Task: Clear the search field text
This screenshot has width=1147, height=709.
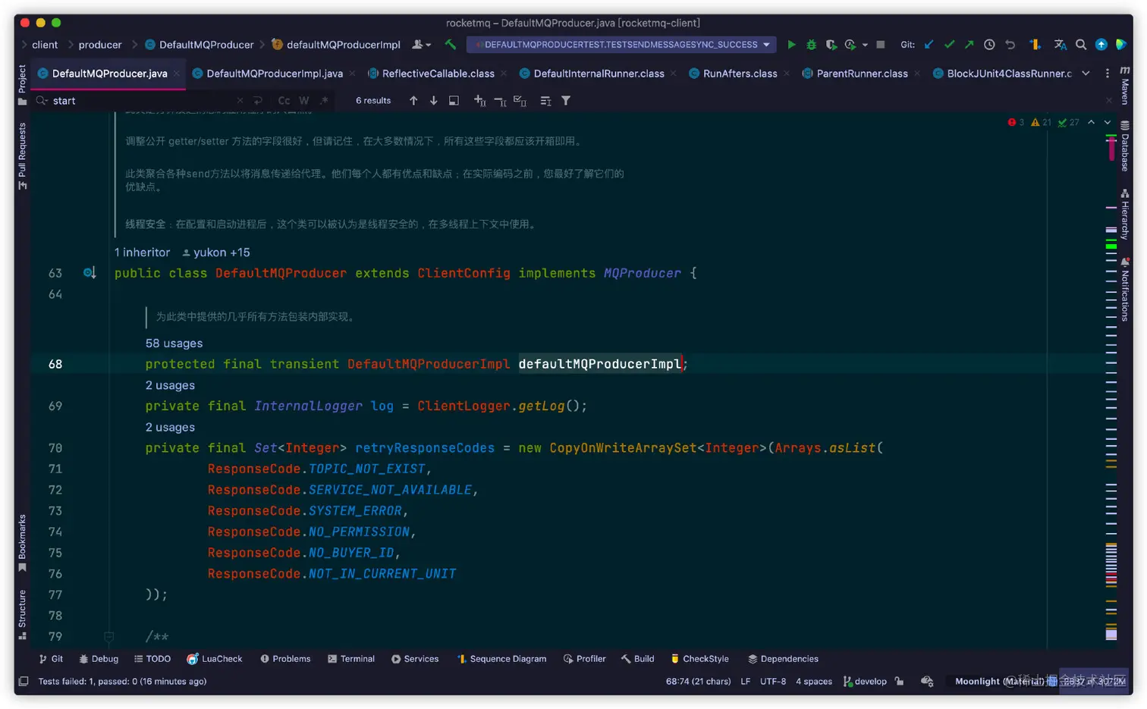Action: (240, 100)
